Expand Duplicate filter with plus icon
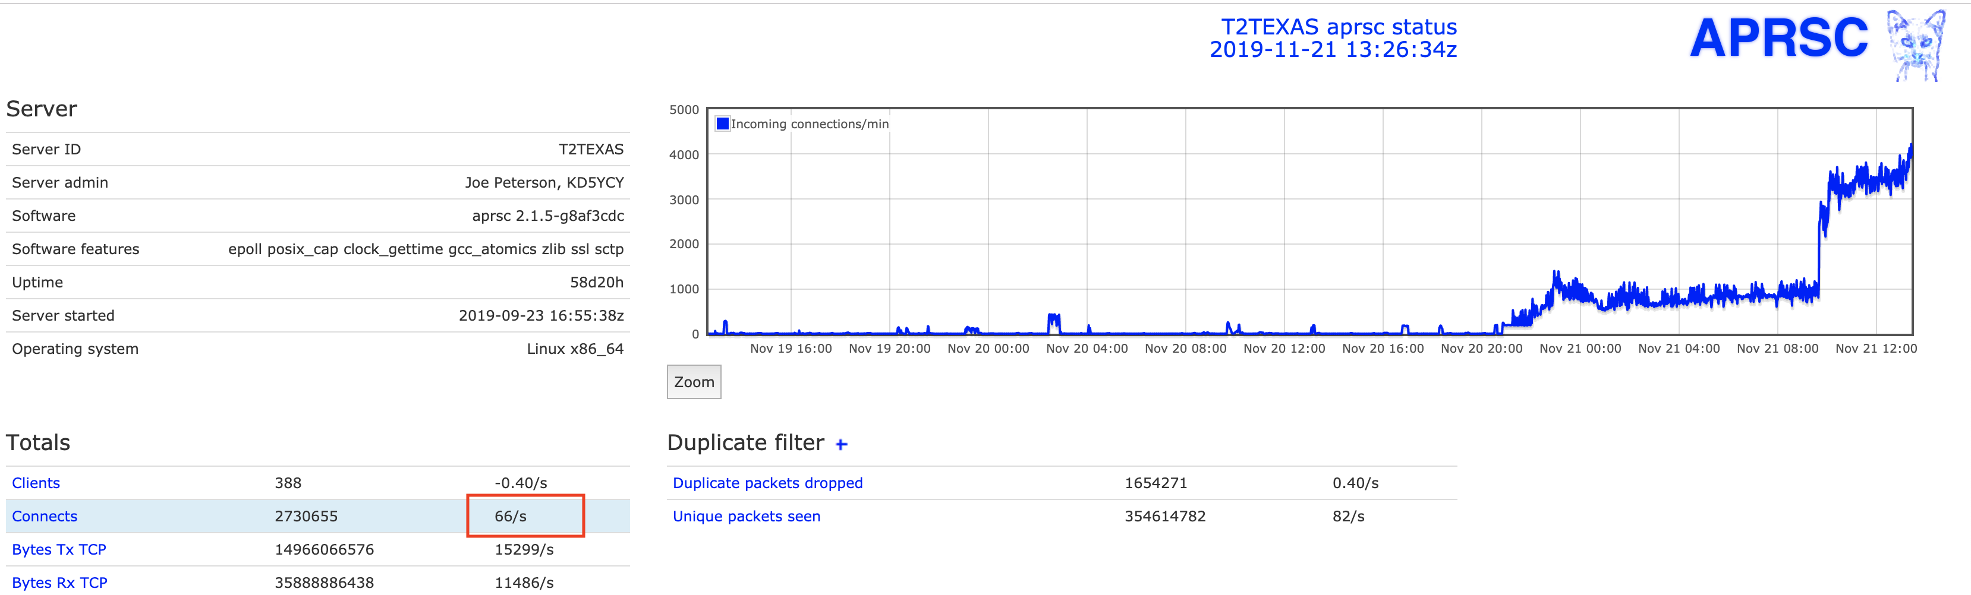Image resolution: width=1971 pixels, height=595 pixels. coord(841,444)
